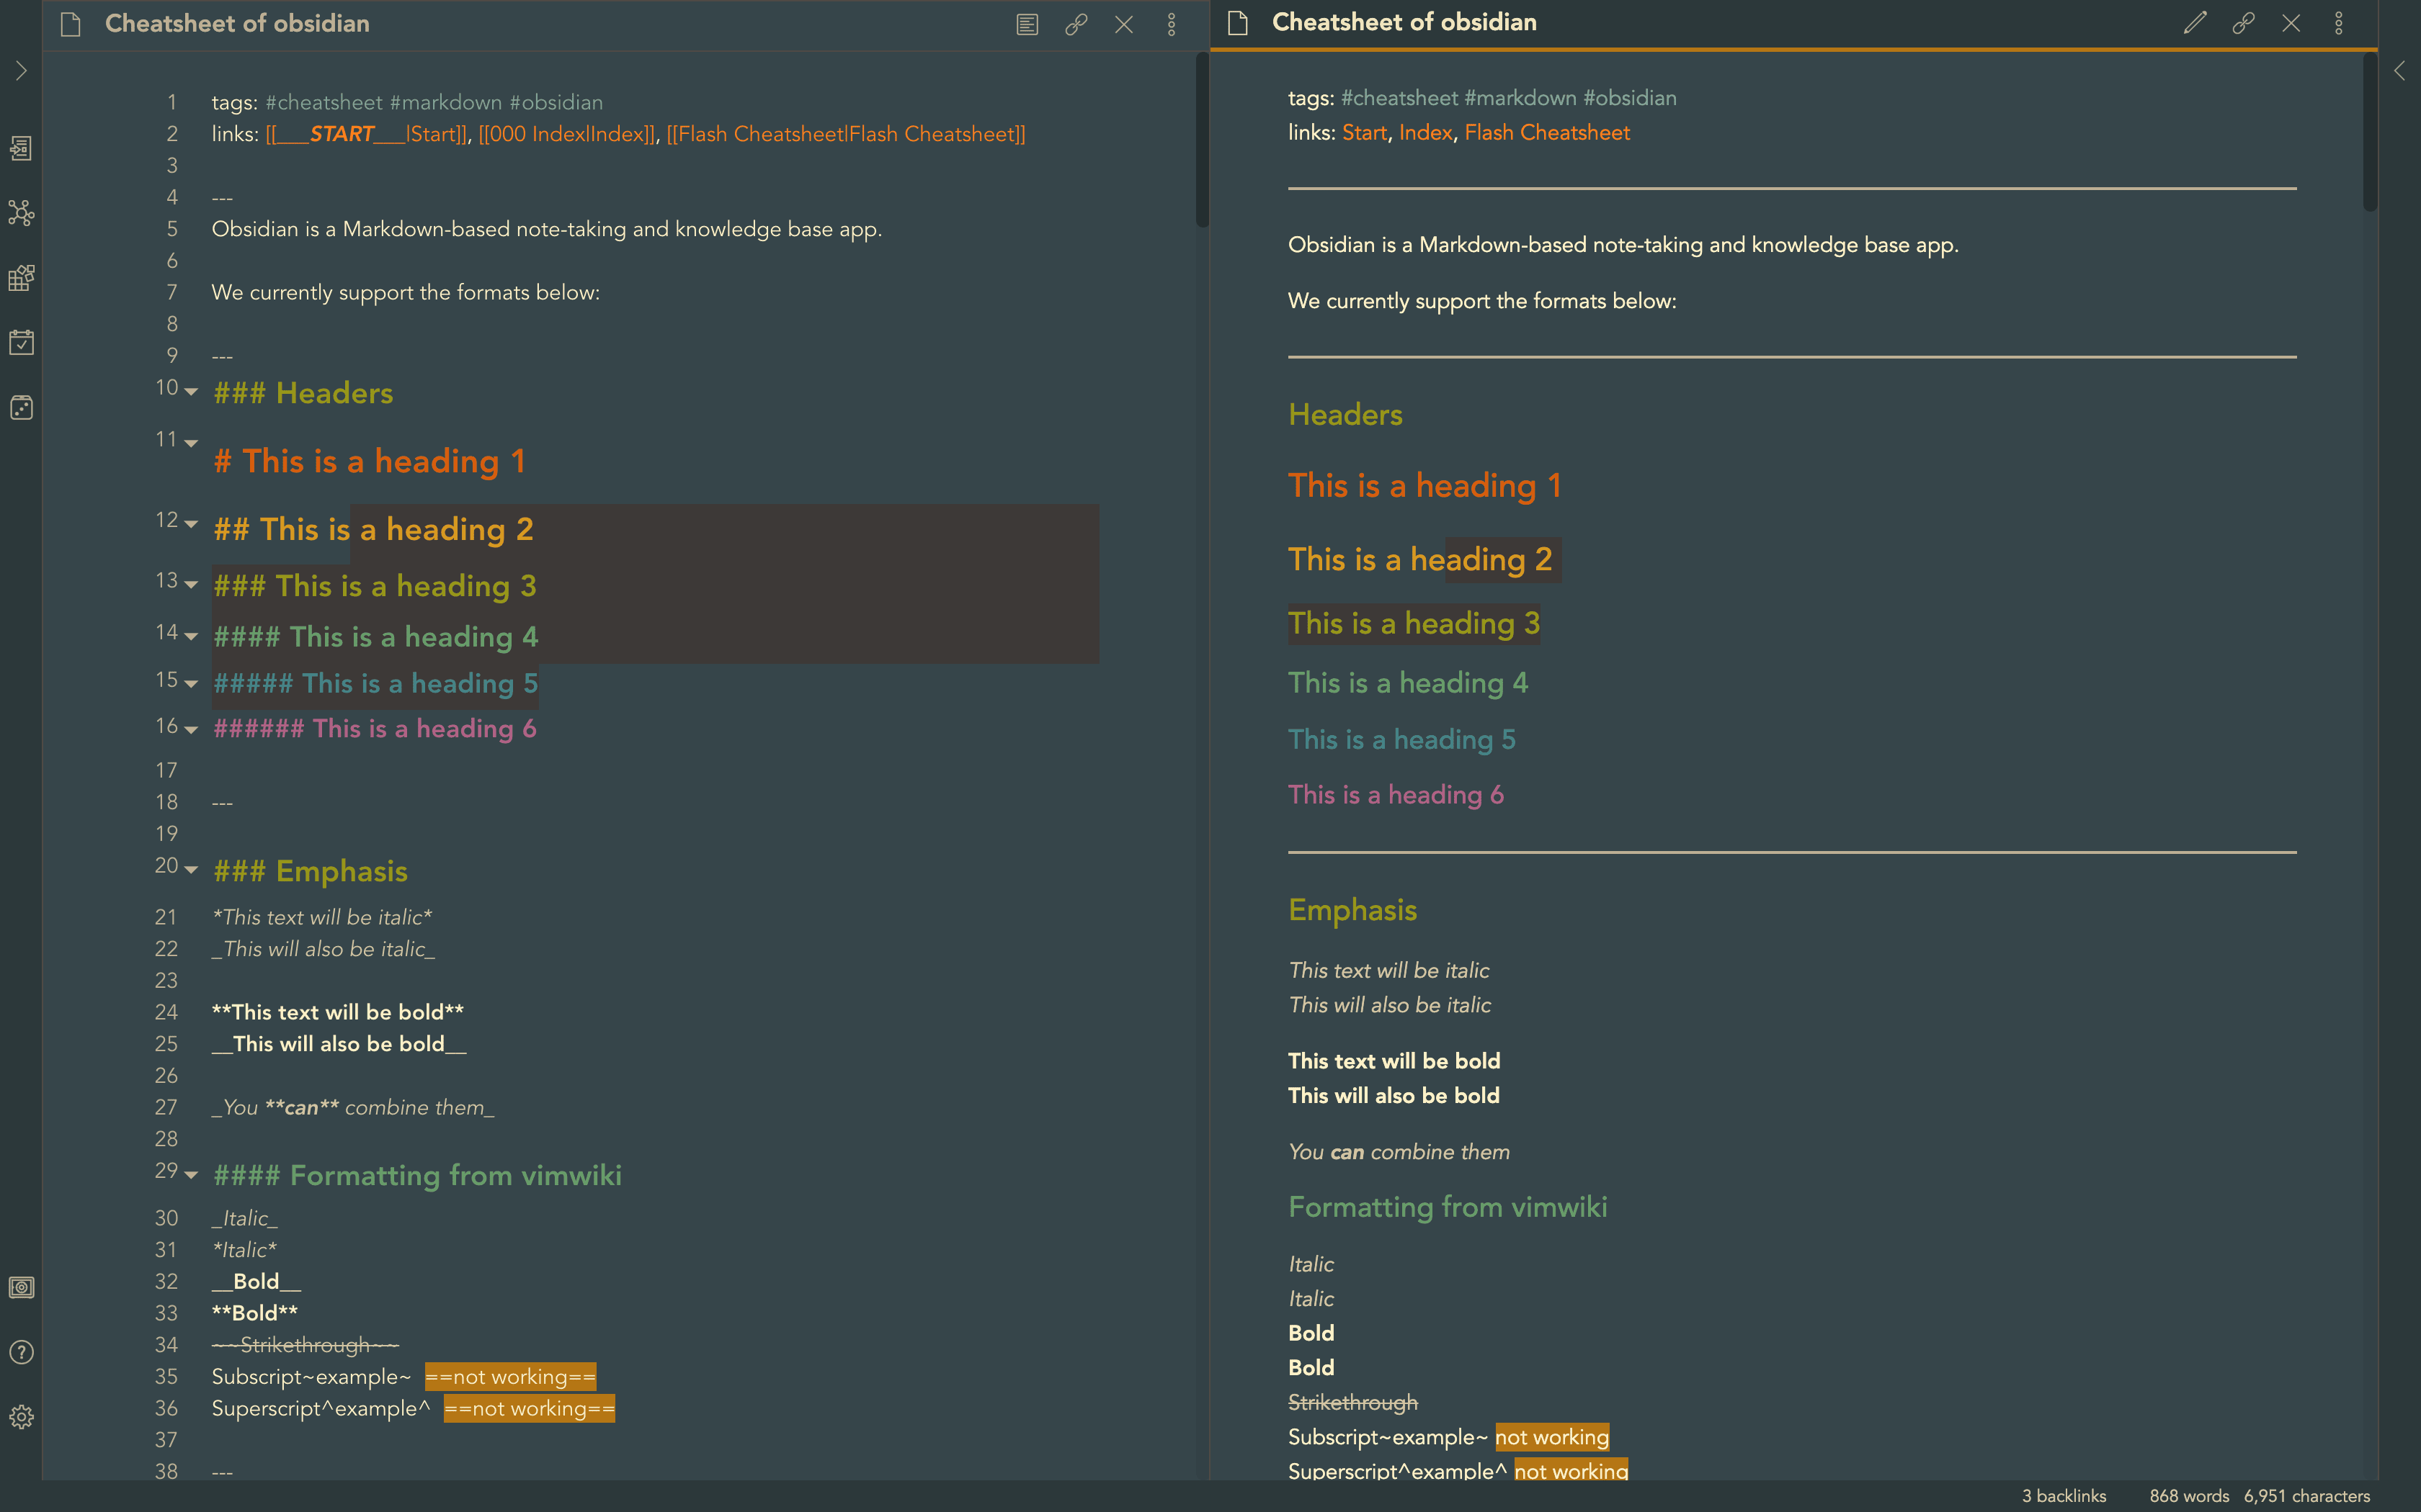Toggle preview mode in the left editor pane
This screenshot has width=2421, height=1512.
[1027, 24]
